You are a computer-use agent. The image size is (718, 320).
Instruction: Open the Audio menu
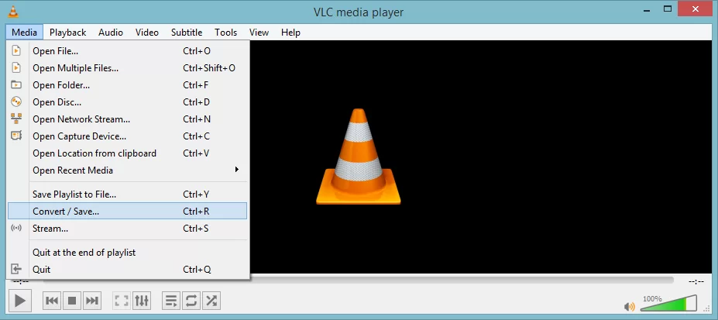click(110, 32)
